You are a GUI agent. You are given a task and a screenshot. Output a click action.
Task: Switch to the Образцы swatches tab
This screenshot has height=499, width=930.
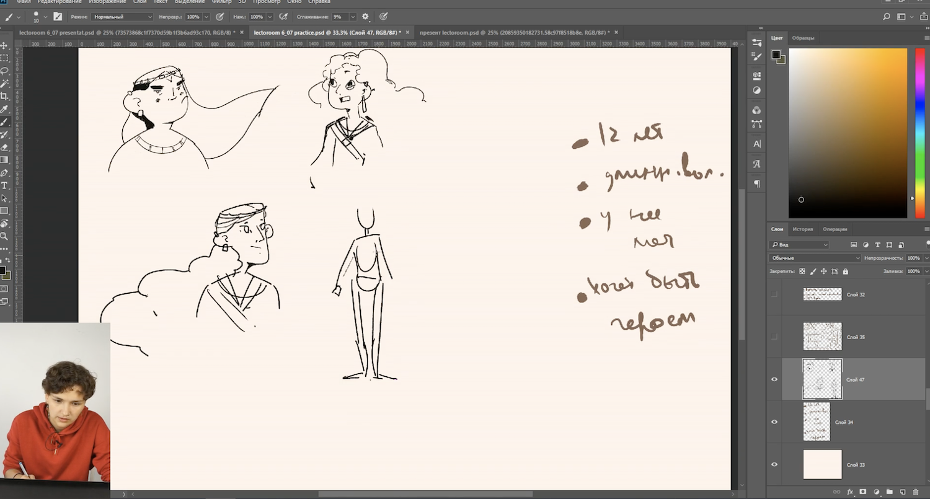coord(803,38)
